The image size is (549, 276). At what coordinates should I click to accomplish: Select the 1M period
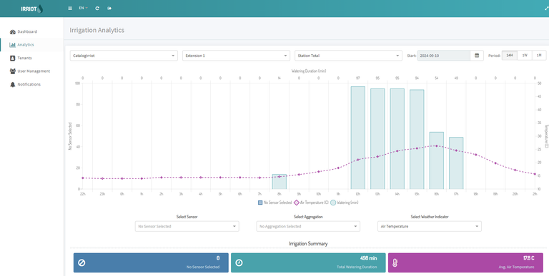tap(539, 56)
